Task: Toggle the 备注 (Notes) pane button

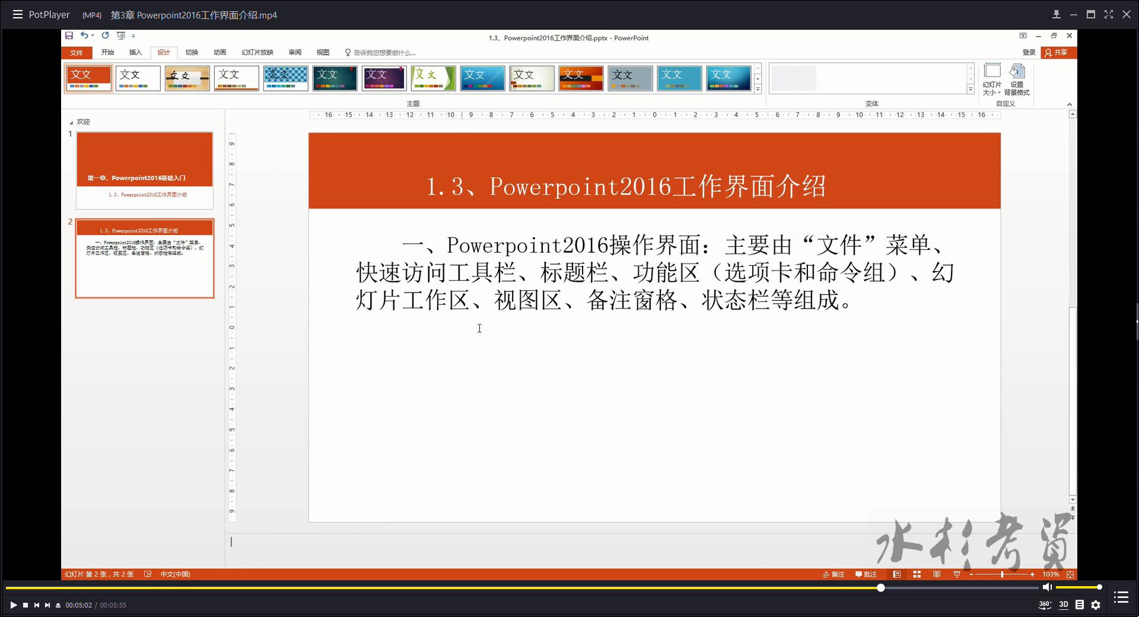Action: 833,574
